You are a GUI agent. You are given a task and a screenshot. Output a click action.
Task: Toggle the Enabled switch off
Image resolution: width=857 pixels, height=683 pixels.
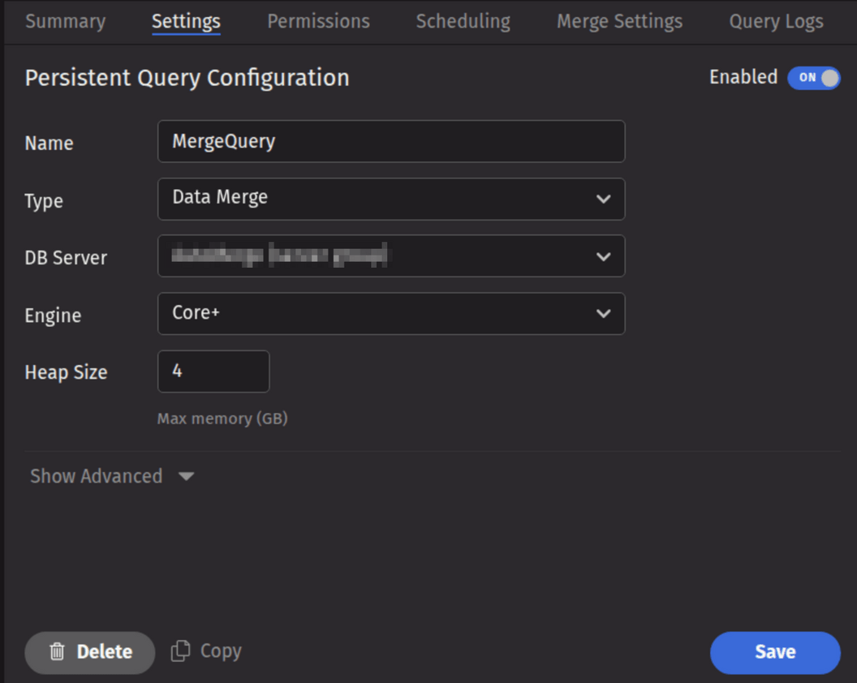click(813, 78)
